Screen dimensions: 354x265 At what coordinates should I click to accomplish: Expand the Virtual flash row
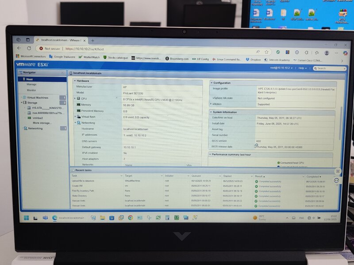(x=75, y=117)
